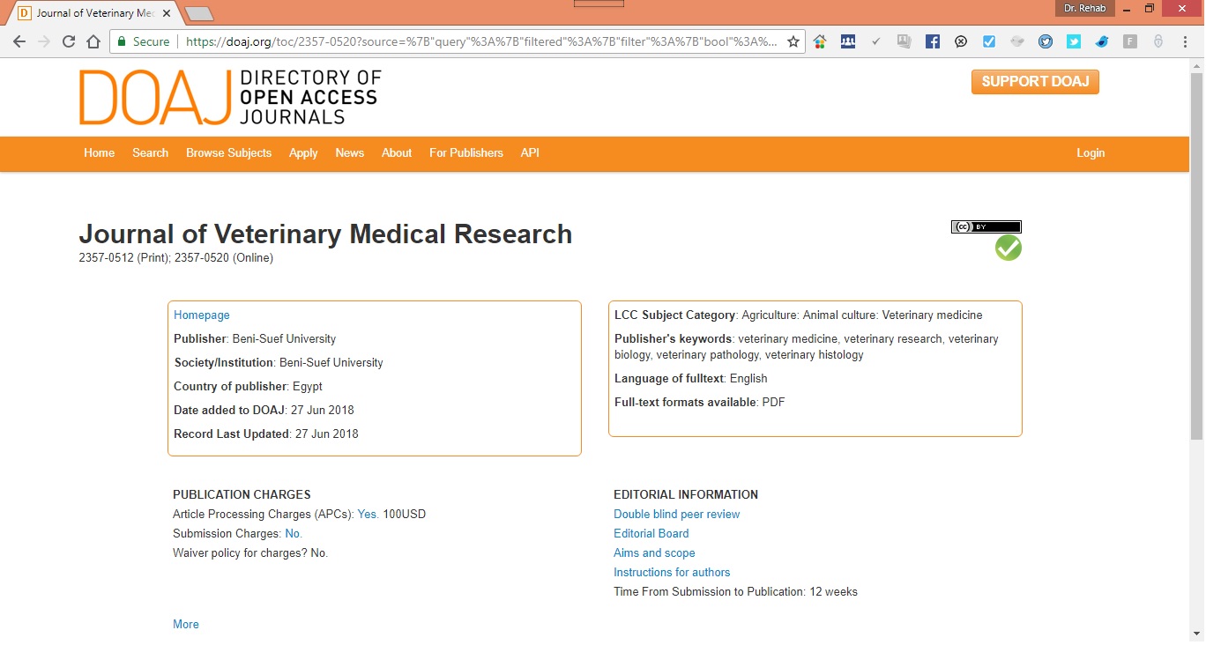Open the Facebook extension icon
This screenshot has width=1206, height=645.
pyautogui.click(x=933, y=41)
